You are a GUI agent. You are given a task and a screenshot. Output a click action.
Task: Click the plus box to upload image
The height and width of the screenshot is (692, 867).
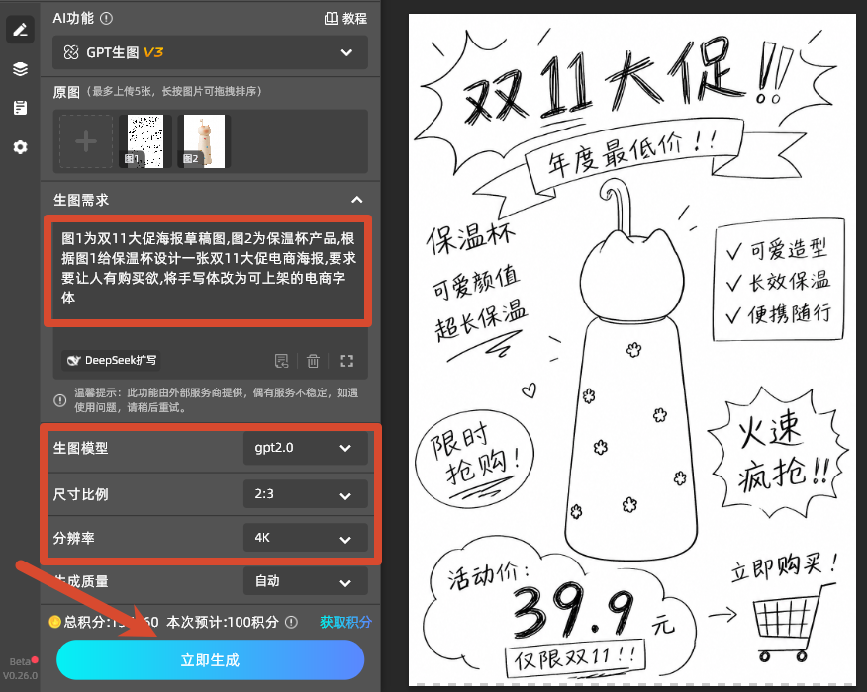[86, 141]
